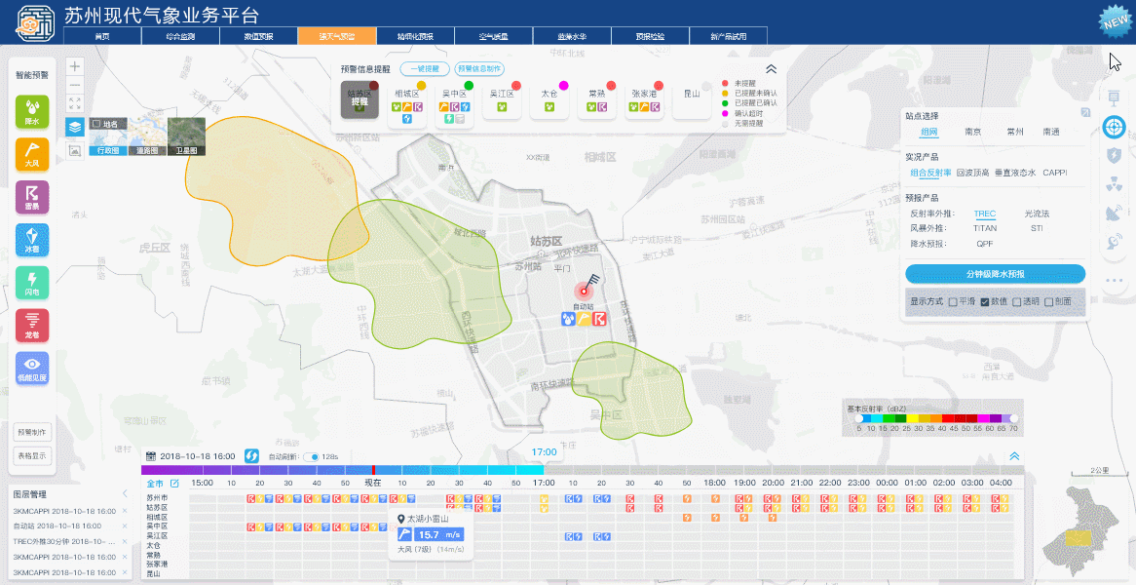
Task: Open the 预报检验 tab
Action: click(650, 36)
